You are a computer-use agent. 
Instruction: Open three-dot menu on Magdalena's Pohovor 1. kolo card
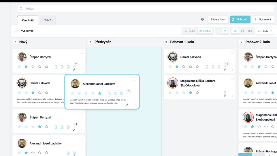233,96
